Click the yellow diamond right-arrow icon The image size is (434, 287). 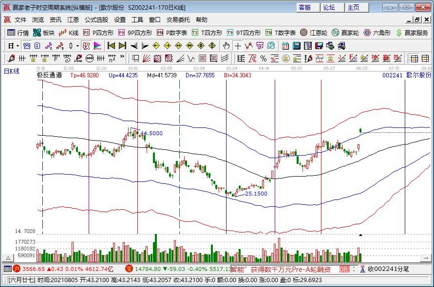[x=167, y=46]
